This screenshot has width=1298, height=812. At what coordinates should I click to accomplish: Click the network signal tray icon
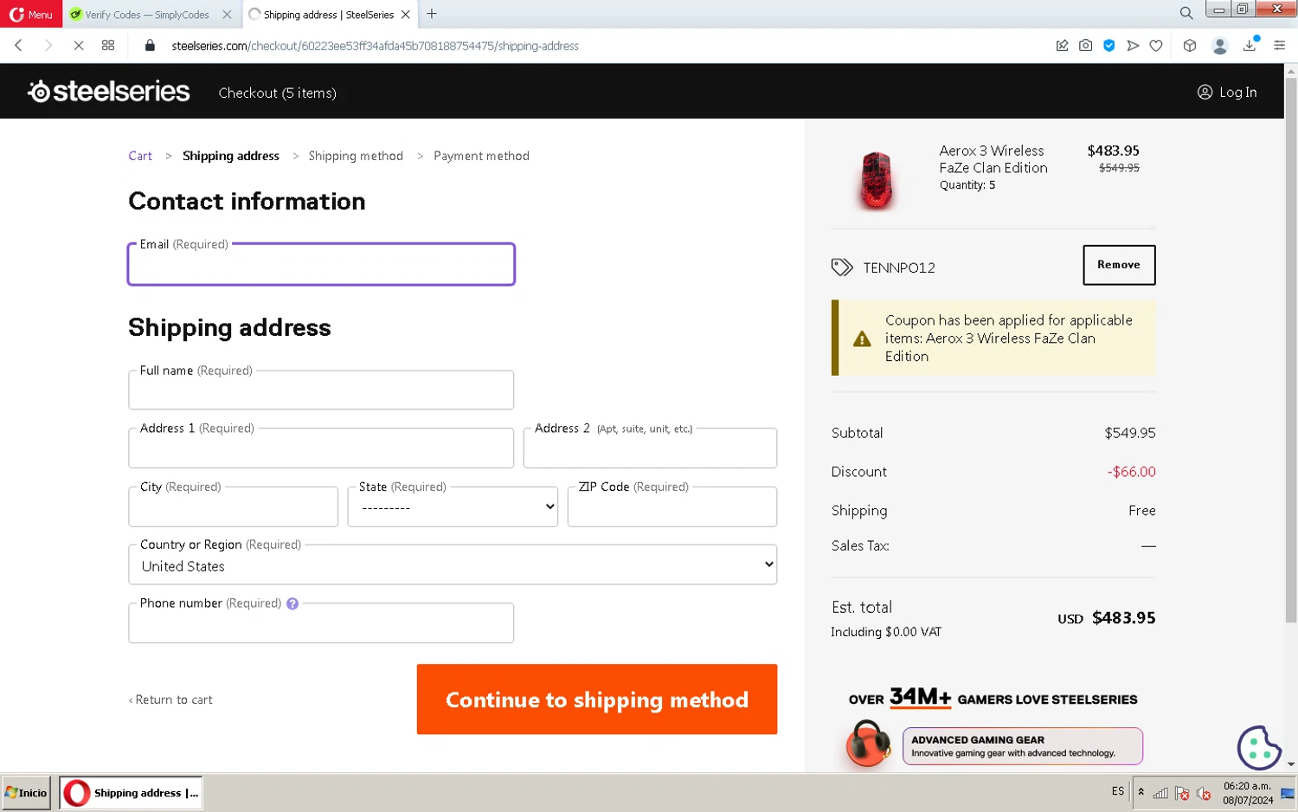(x=1161, y=793)
